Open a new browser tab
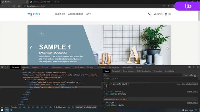 [59, 2]
